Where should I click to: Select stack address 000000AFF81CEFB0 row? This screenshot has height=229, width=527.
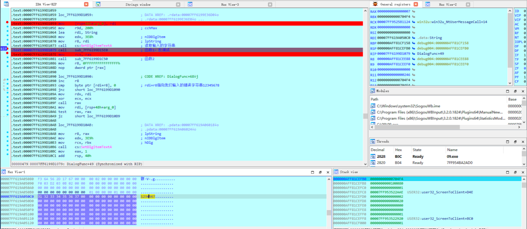click(427, 179)
